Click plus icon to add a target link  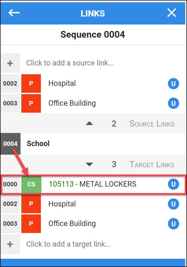point(10,244)
